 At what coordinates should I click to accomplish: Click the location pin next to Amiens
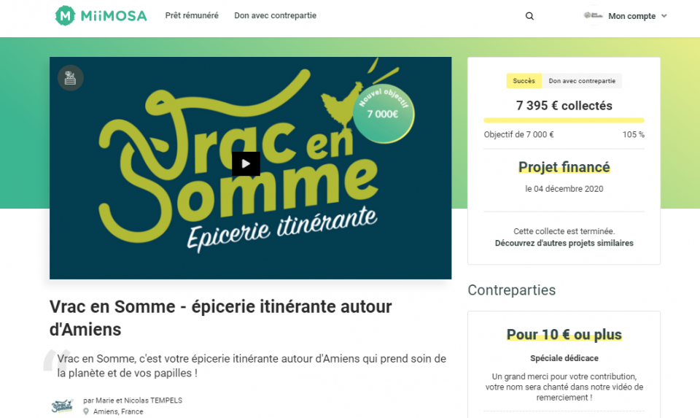click(86, 411)
